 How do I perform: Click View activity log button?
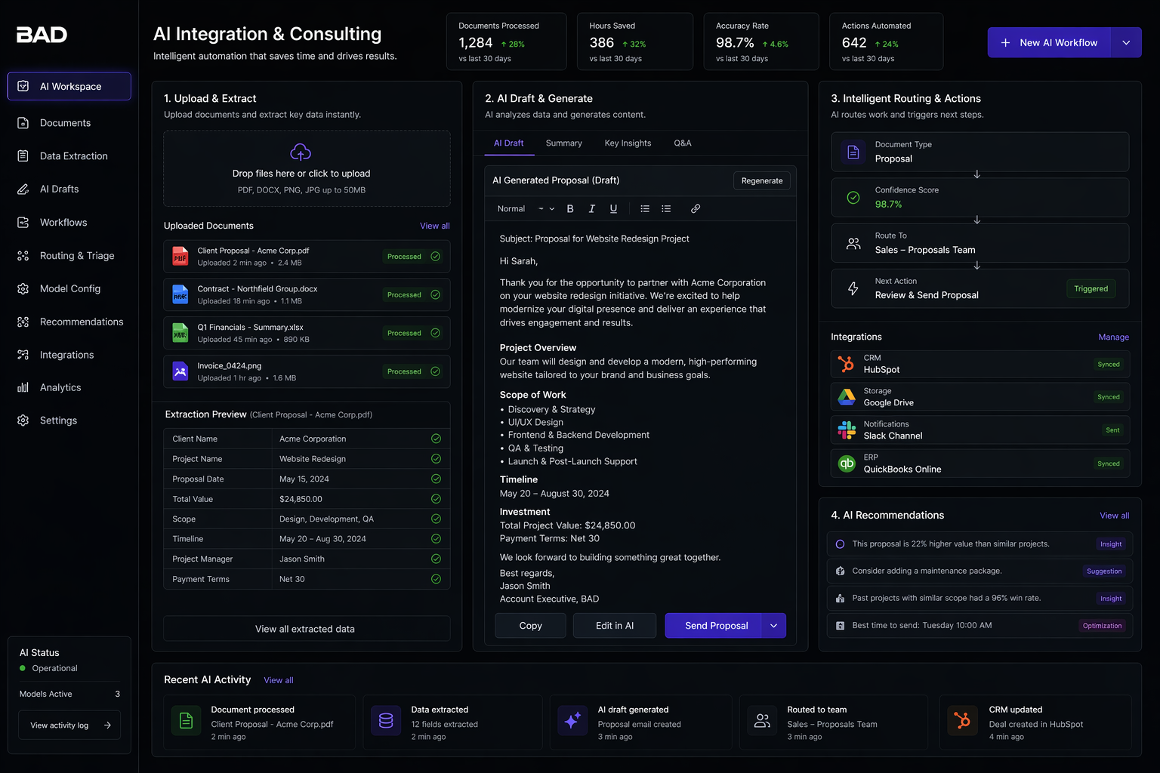[x=69, y=725]
